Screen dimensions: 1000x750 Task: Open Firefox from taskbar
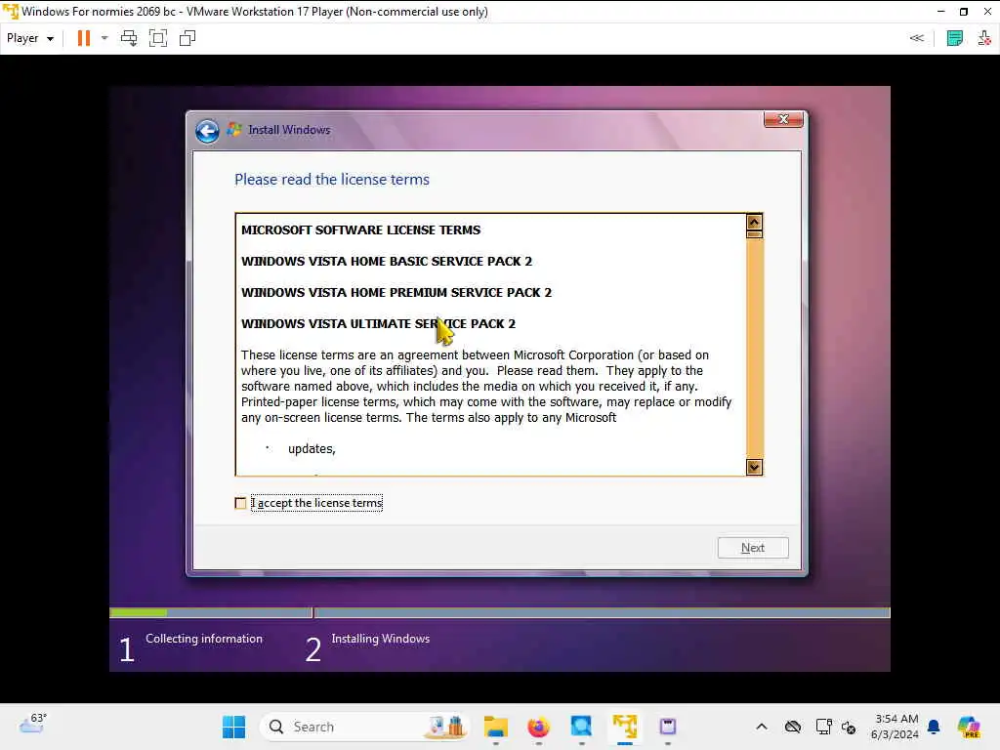[538, 727]
